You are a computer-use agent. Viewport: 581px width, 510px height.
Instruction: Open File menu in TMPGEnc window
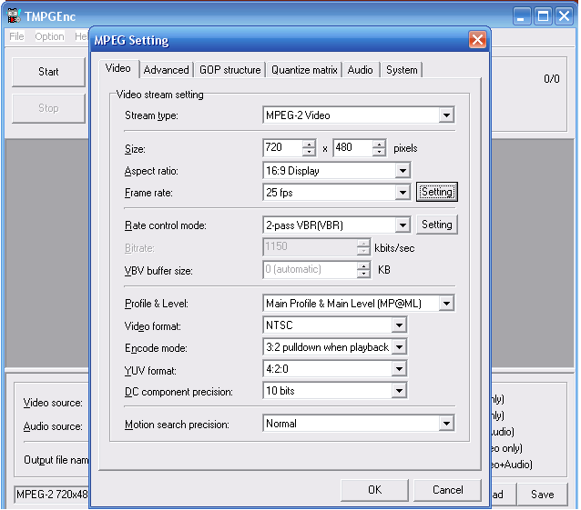tap(16, 36)
